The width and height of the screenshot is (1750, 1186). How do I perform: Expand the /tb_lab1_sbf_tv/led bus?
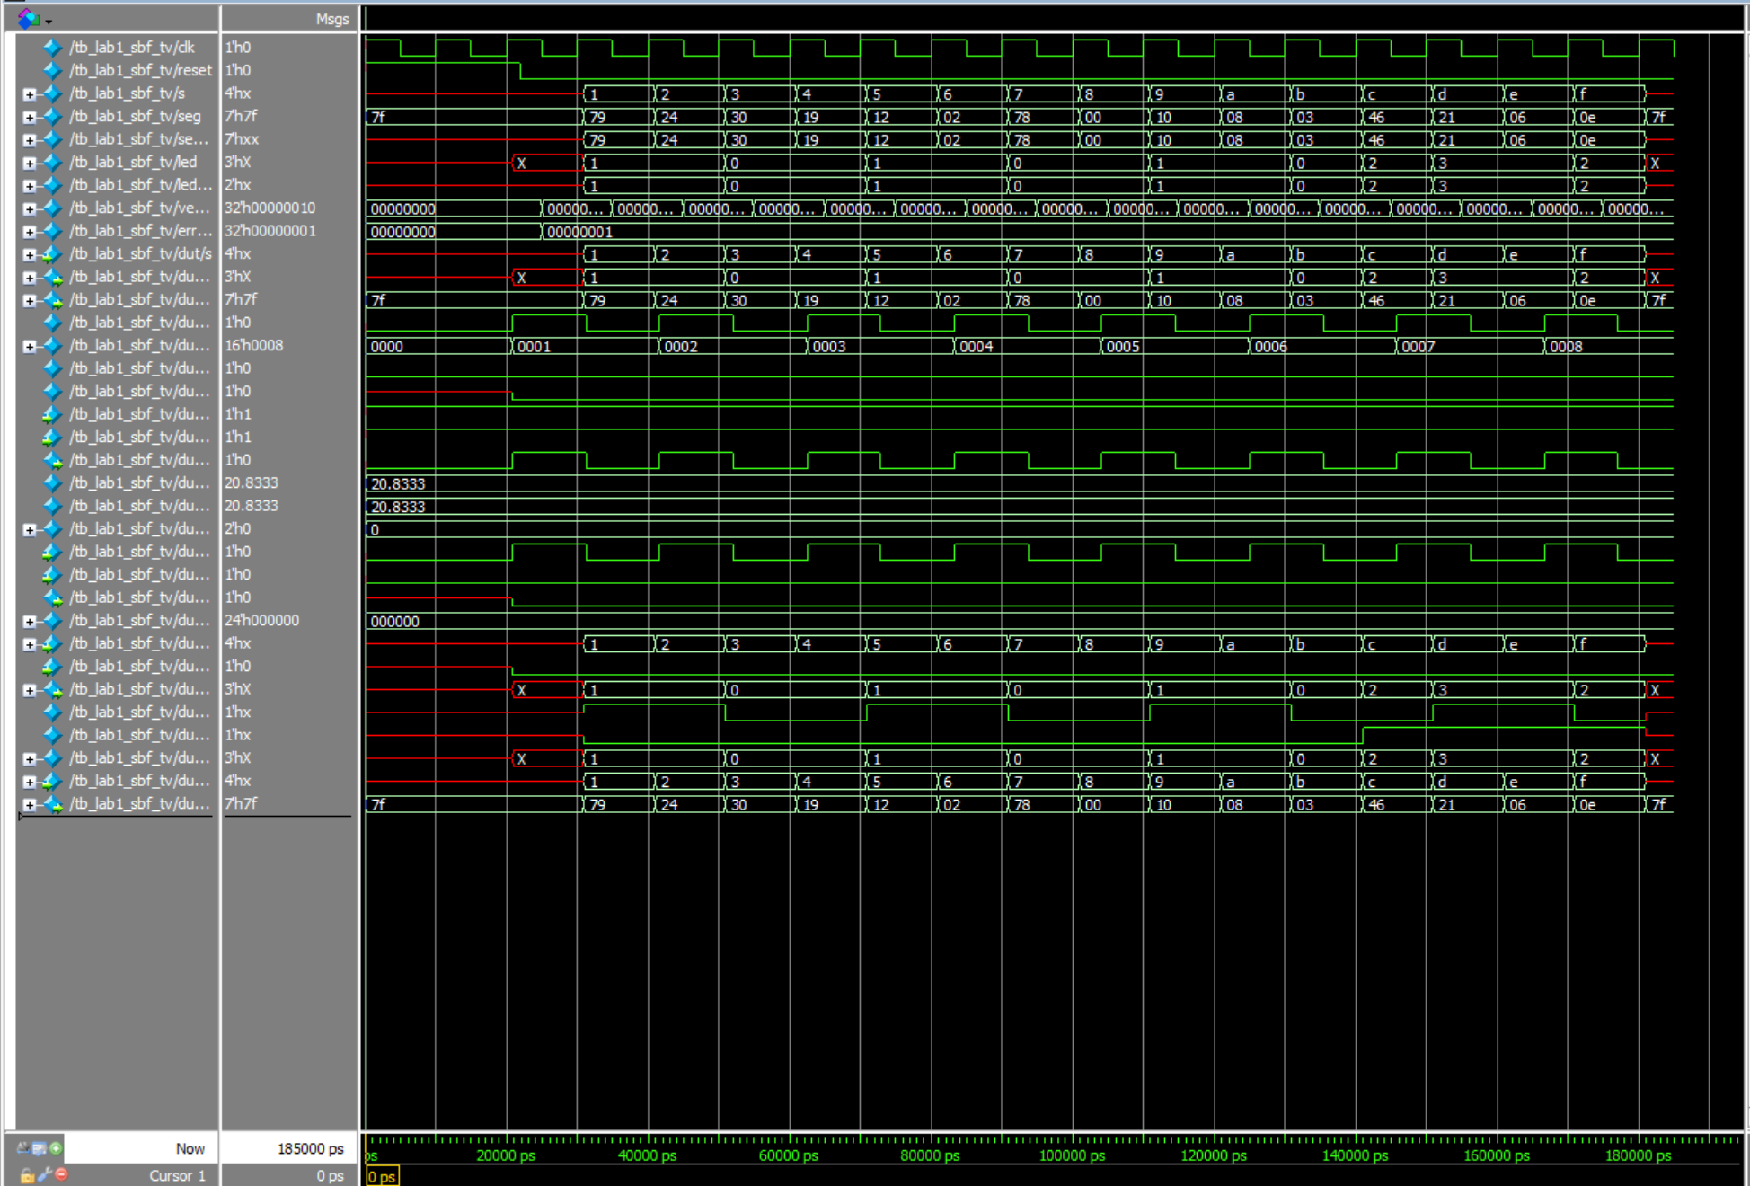(x=28, y=162)
